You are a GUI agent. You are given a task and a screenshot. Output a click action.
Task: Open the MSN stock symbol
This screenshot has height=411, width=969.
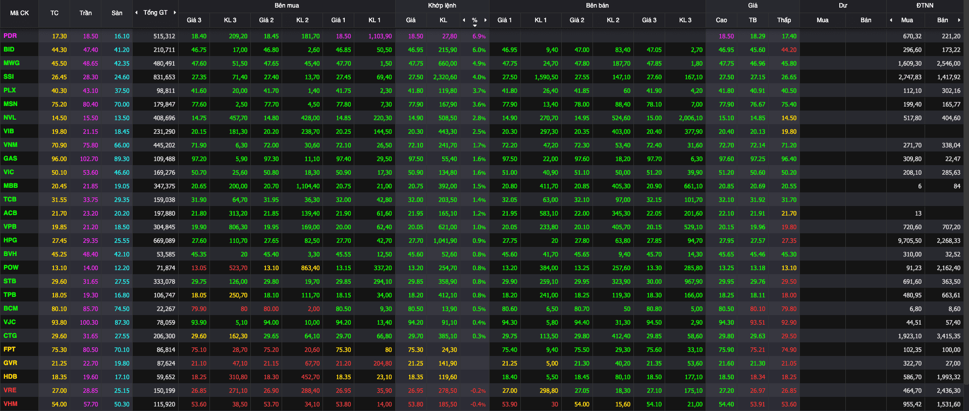[11, 104]
